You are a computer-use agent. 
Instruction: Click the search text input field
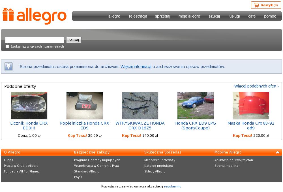tap(35, 40)
